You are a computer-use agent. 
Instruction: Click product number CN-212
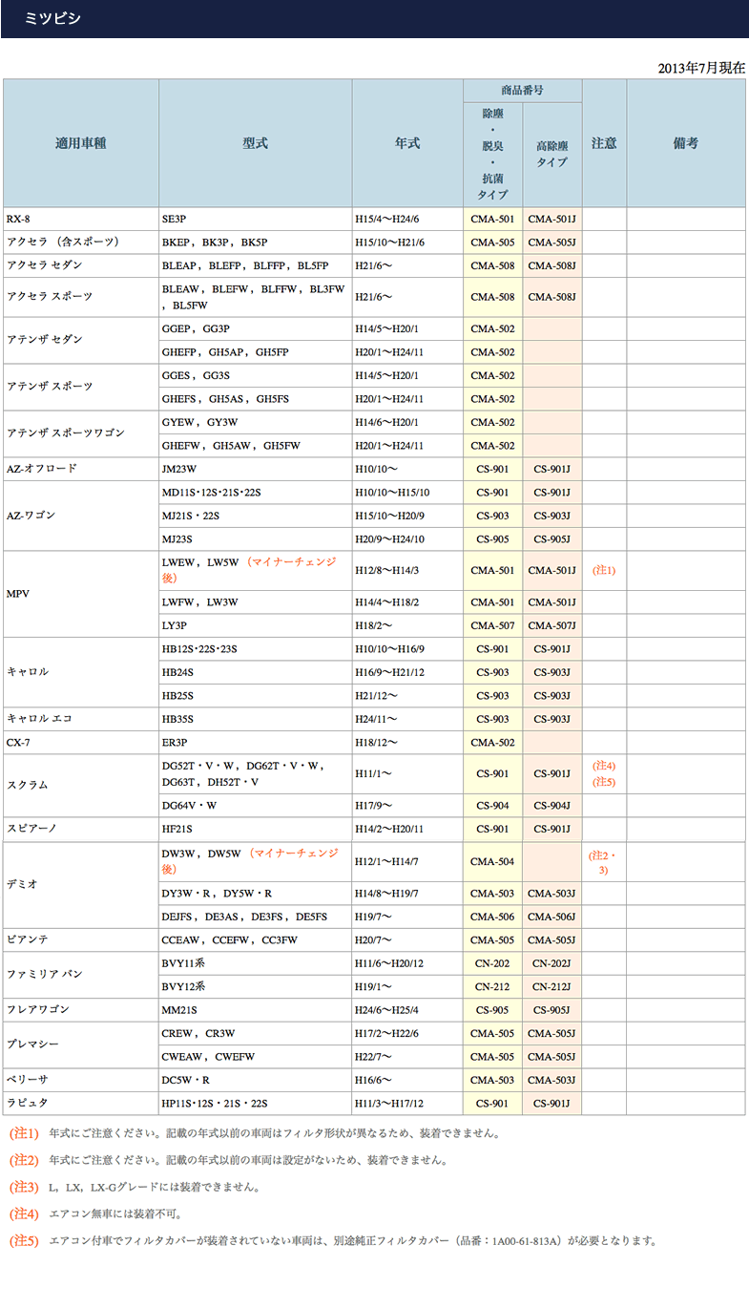[492, 986]
